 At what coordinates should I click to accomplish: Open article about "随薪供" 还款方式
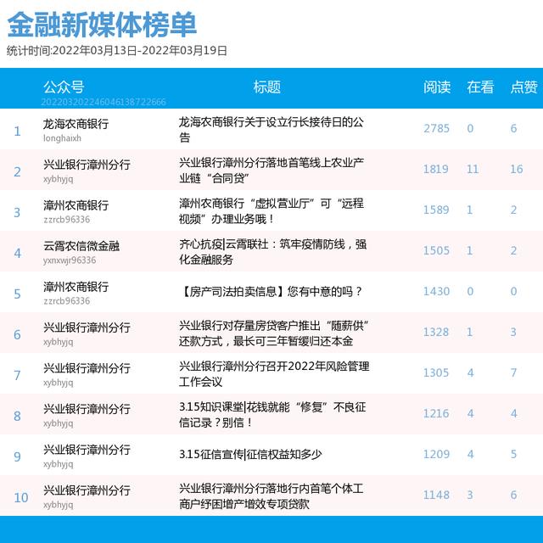click(x=273, y=333)
